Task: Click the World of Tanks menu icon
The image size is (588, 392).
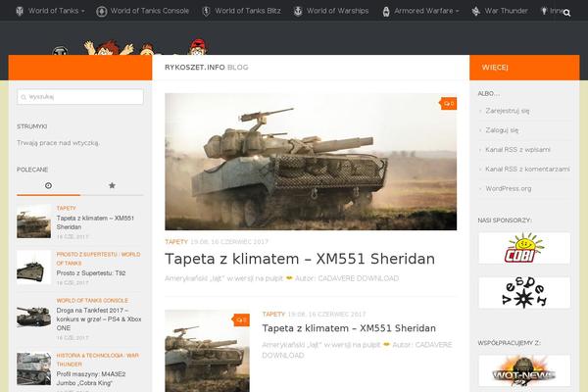Action: click(20, 11)
